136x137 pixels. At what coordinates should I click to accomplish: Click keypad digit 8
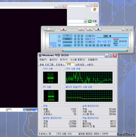click(x=79, y=42)
